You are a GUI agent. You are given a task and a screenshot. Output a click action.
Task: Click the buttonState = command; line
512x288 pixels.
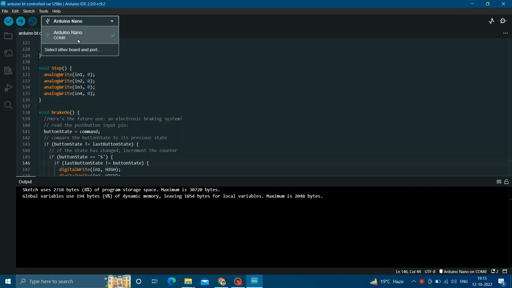pos(72,132)
